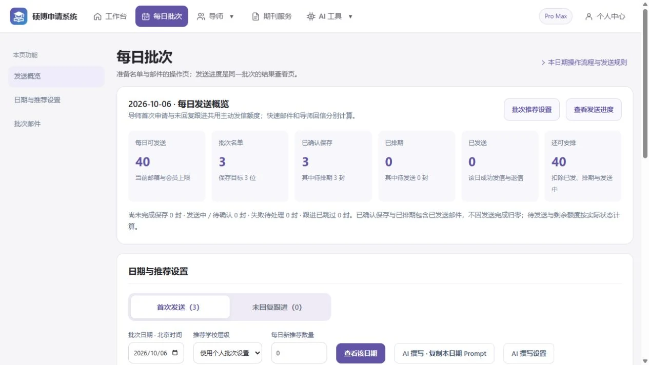Viewport: 649px width, 365px height.
Task: Click the chip icon beside AI 工具
Action: pyautogui.click(x=311, y=16)
